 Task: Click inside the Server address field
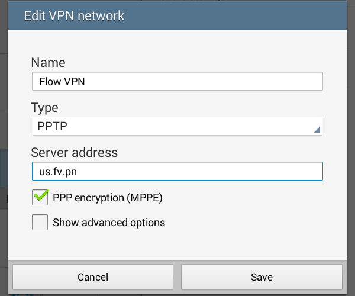177,171
